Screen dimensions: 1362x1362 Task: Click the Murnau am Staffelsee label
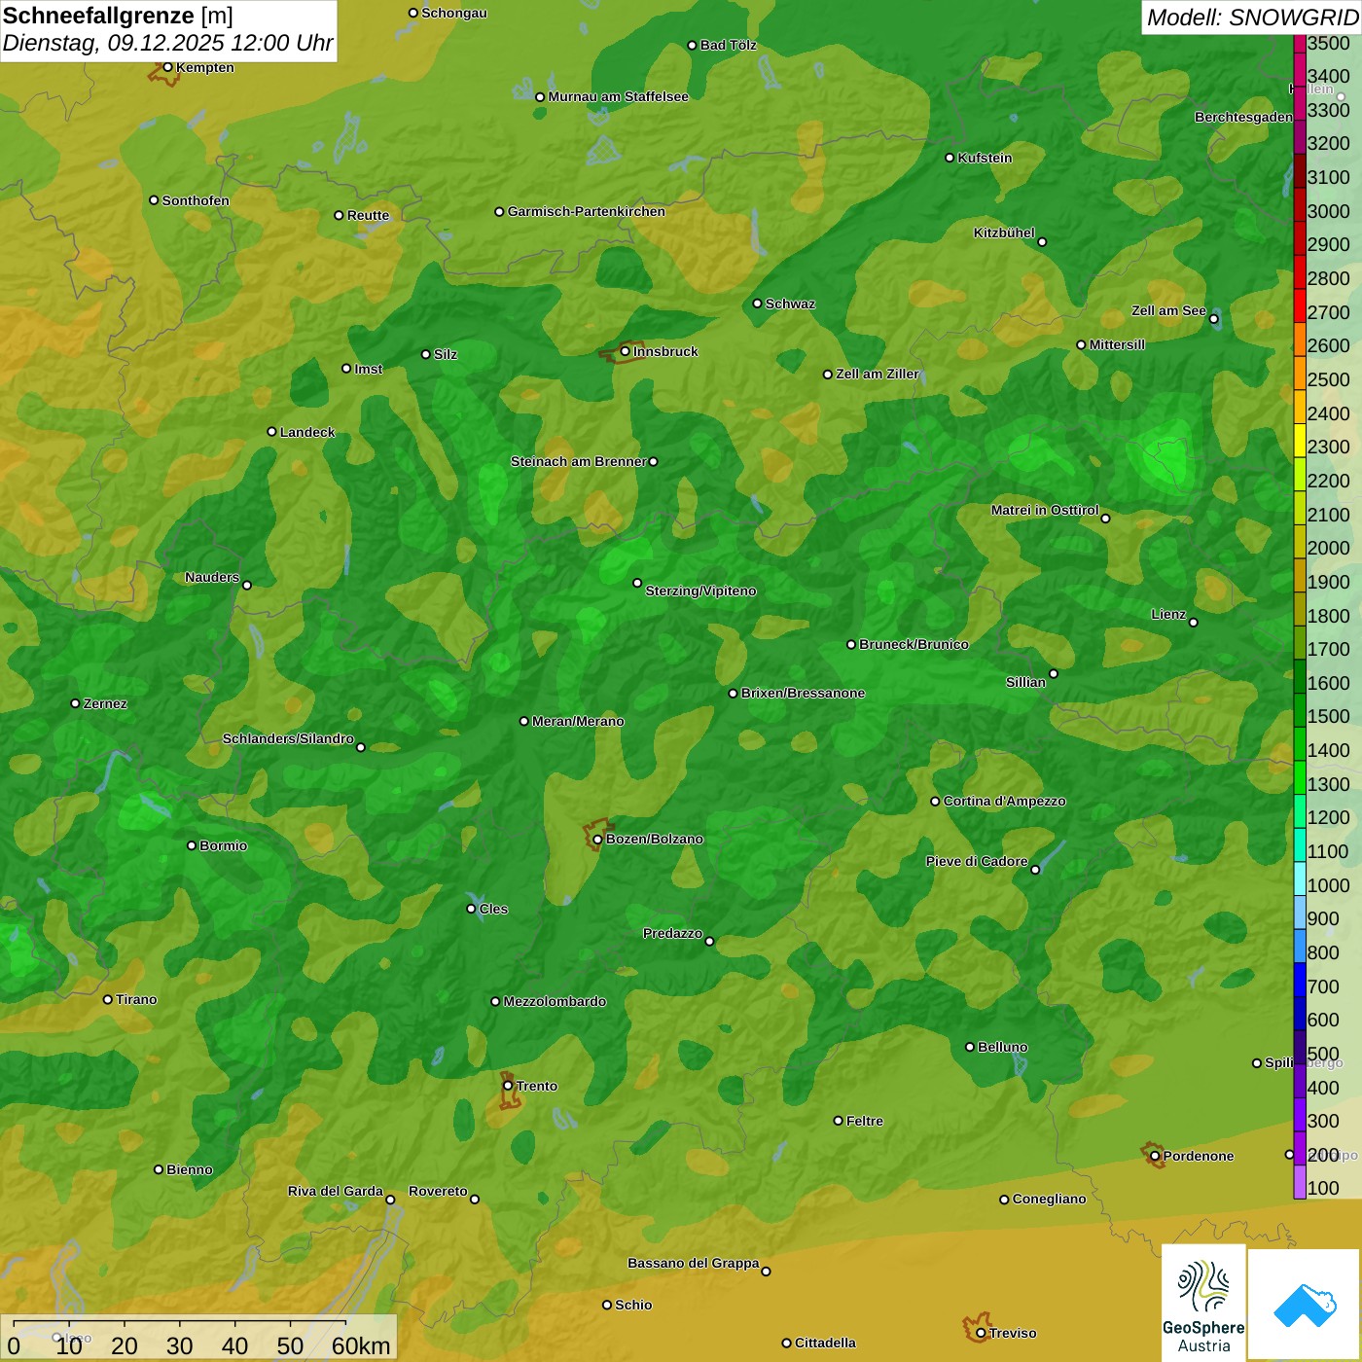tap(618, 96)
